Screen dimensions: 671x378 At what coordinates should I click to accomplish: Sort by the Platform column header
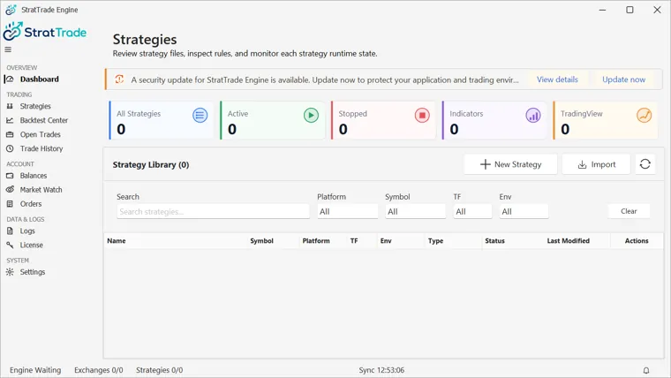(x=316, y=241)
